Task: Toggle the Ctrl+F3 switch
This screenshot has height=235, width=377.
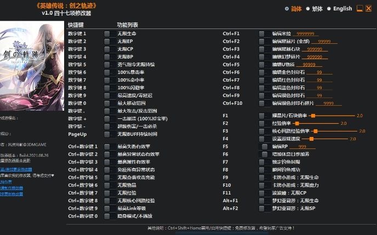Action: (x=265, y=49)
